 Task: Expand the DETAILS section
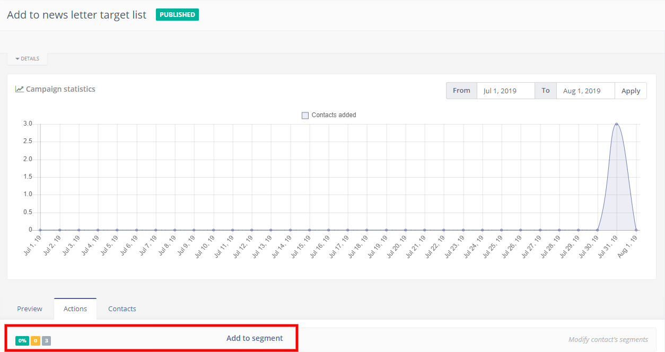click(27, 58)
